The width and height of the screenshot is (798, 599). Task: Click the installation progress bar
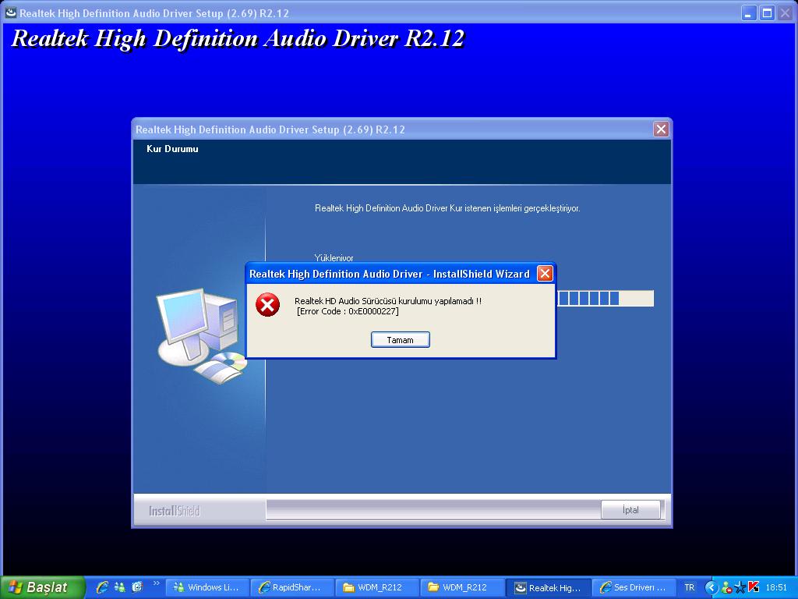[605, 299]
